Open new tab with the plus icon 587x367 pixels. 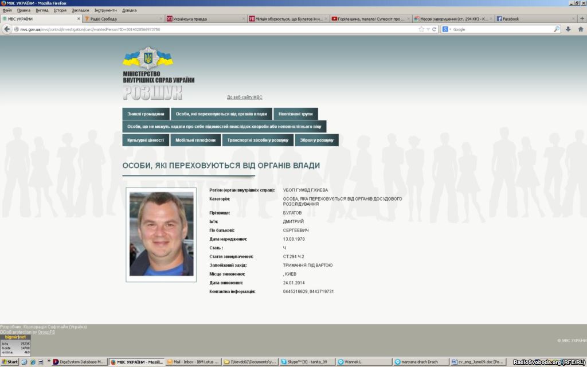582,19
